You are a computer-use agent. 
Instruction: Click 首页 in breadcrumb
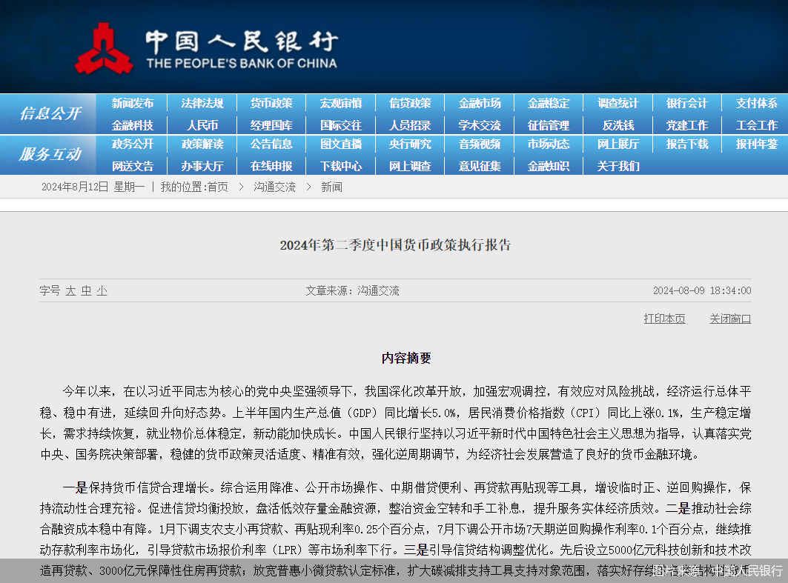(217, 187)
